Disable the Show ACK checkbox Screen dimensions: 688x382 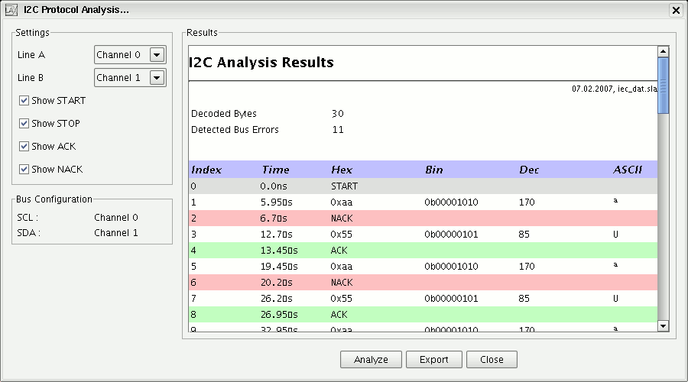pyautogui.click(x=24, y=147)
